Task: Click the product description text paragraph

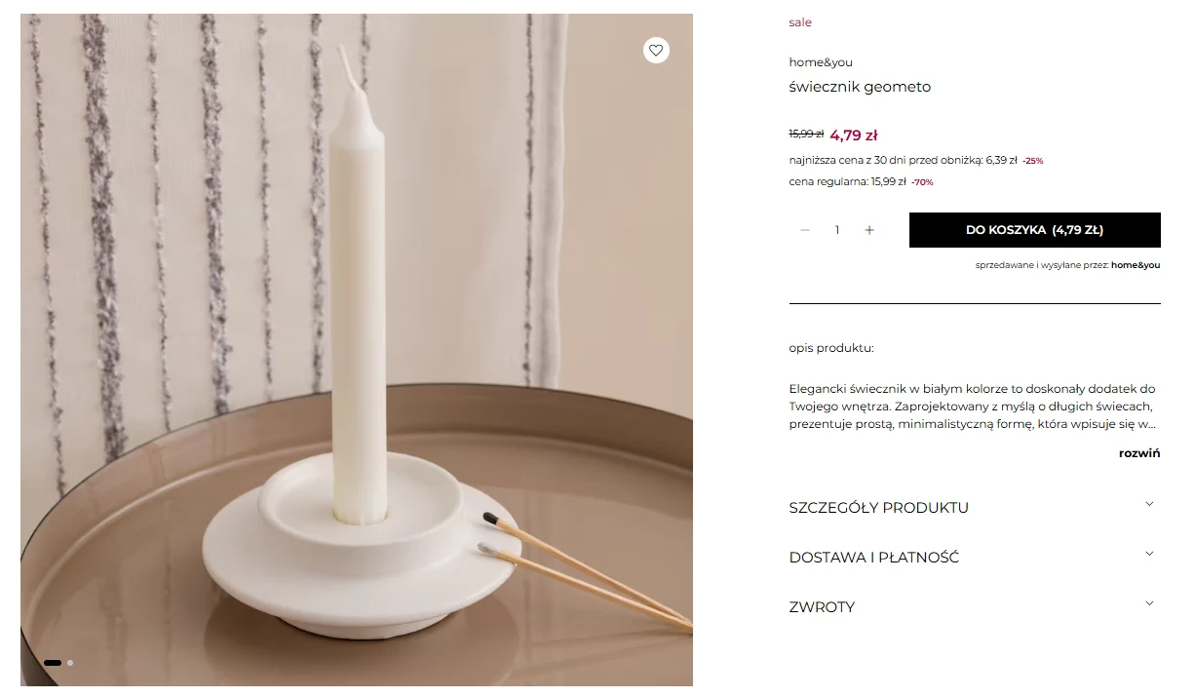Action: 973,407
